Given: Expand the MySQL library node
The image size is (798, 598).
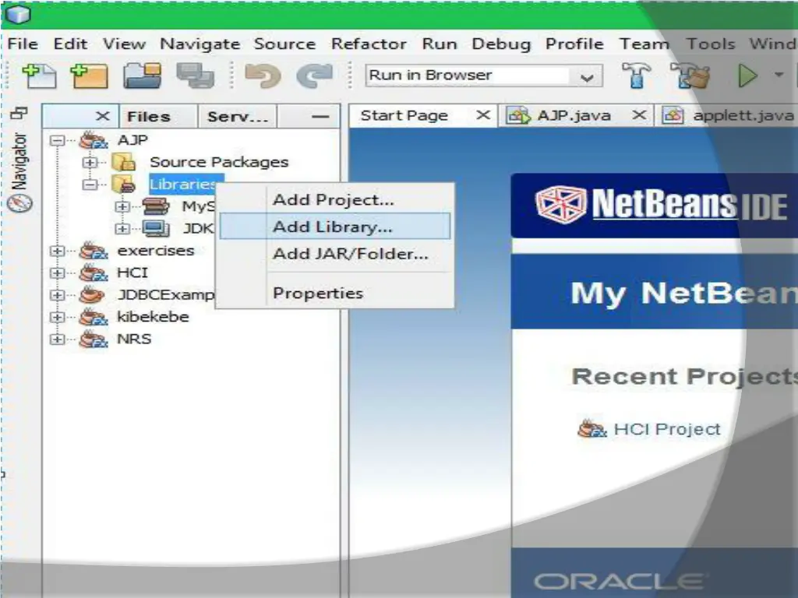Looking at the screenshot, I should point(122,207).
